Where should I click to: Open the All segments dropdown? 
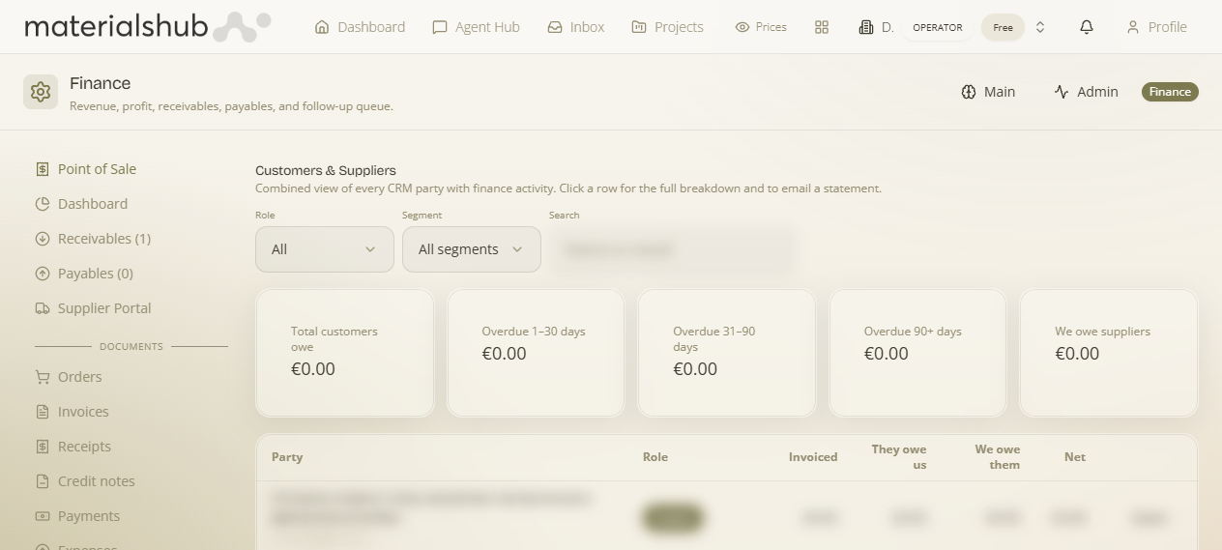472,249
